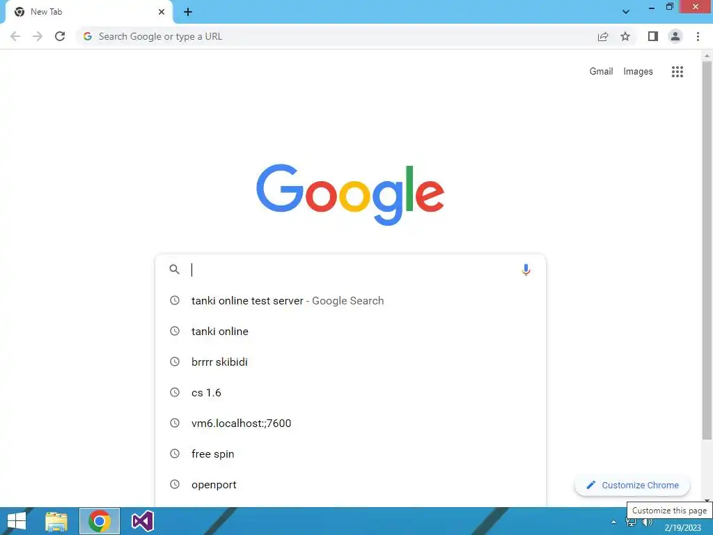Choose suggestion 'free spin'

pos(350,453)
